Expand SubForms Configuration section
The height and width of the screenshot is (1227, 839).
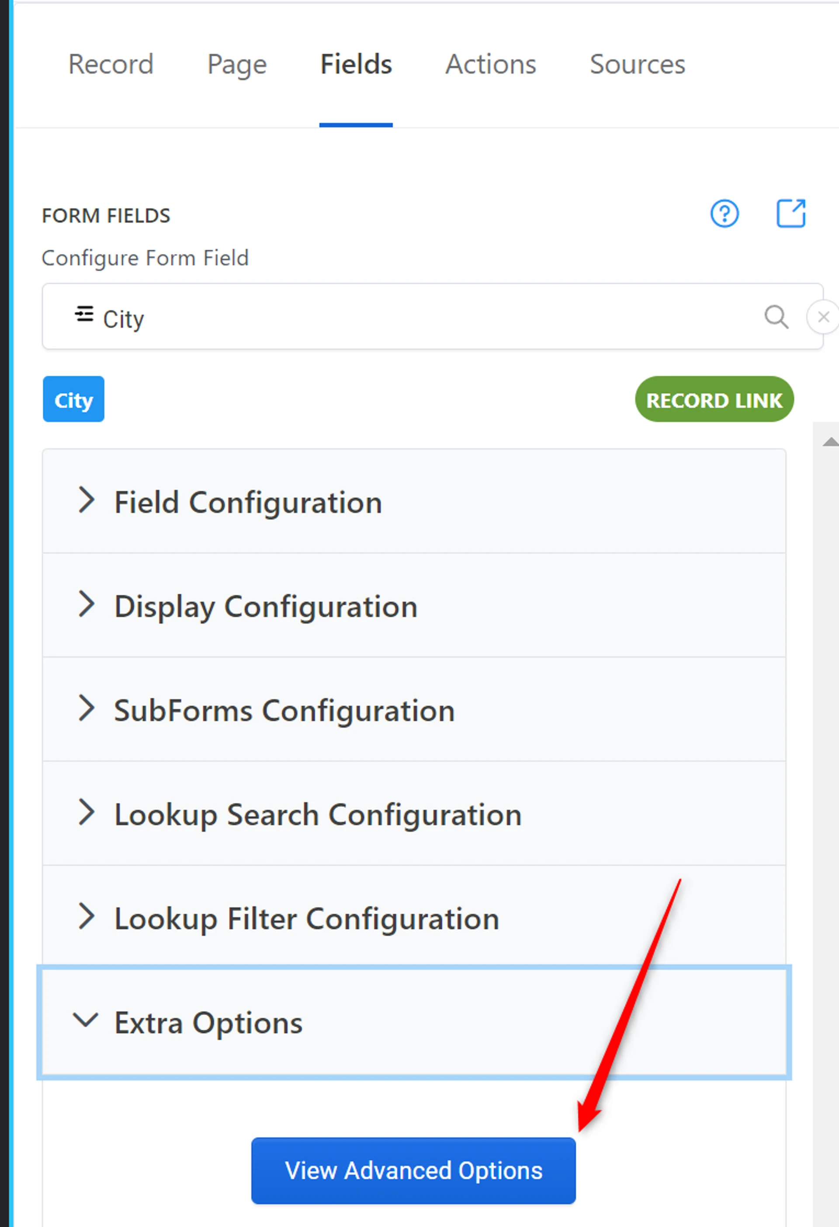[284, 710]
